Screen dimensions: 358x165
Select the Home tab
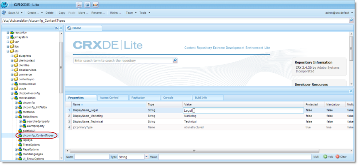coord(84,28)
